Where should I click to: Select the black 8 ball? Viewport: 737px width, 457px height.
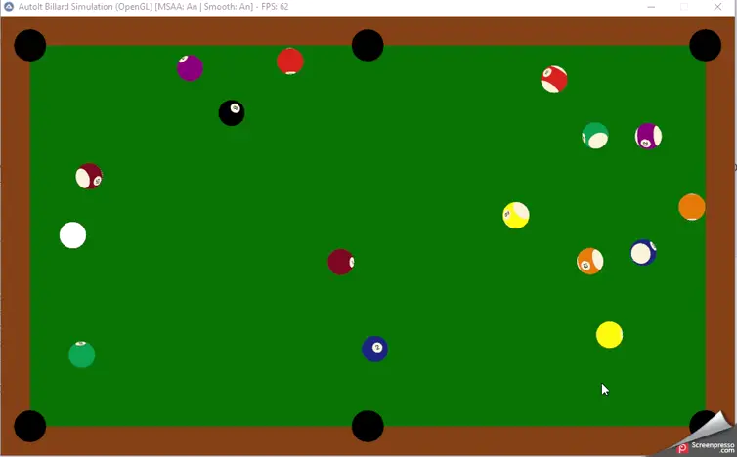pyautogui.click(x=232, y=113)
